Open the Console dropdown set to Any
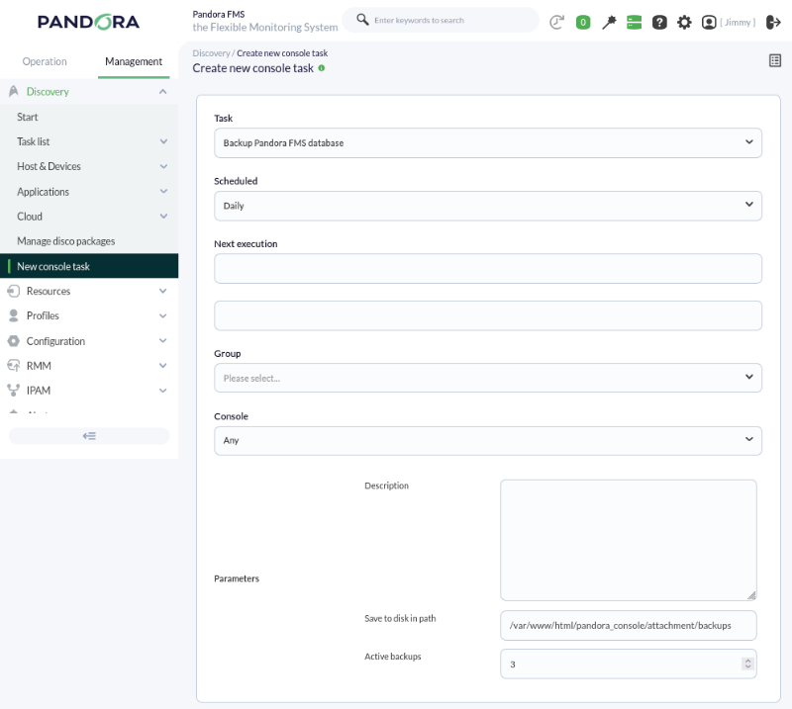Image resolution: width=792 pixels, height=709 pixels. [x=488, y=441]
